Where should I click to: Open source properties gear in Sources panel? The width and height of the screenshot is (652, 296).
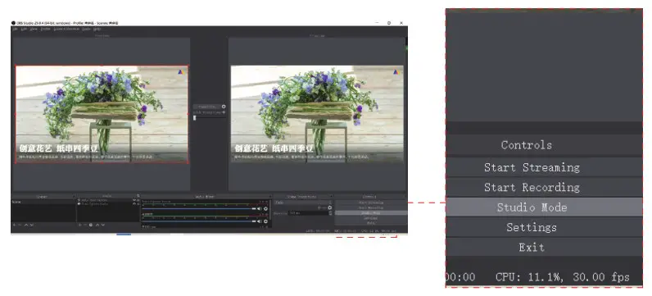point(91,225)
